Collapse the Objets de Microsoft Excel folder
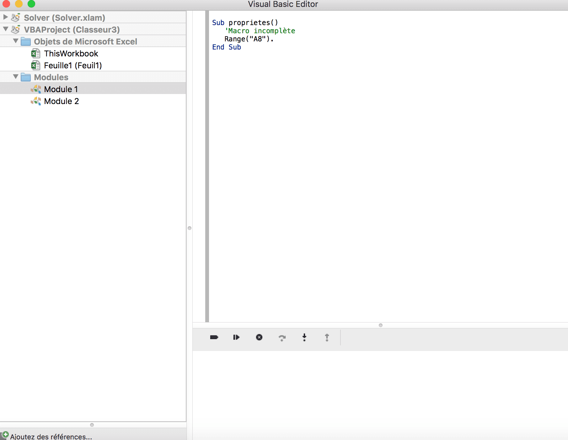The image size is (568, 440). tap(15, 41)
